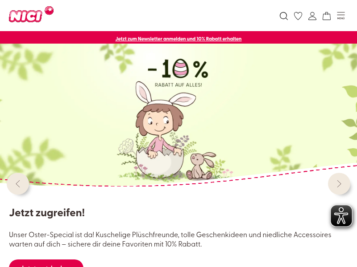Click the pink star badge beside logo
This screenshot has height=267, width=357.
click(49, 11)
